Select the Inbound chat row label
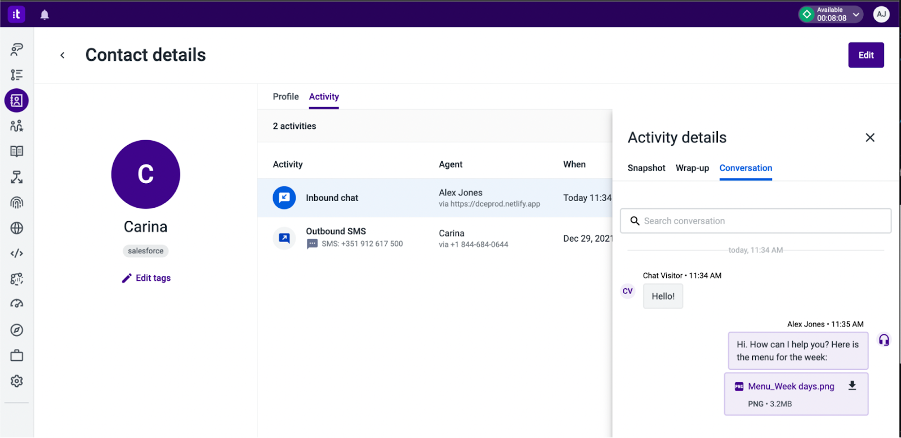The width and height of the screenshot is (901, 438). 332,198
